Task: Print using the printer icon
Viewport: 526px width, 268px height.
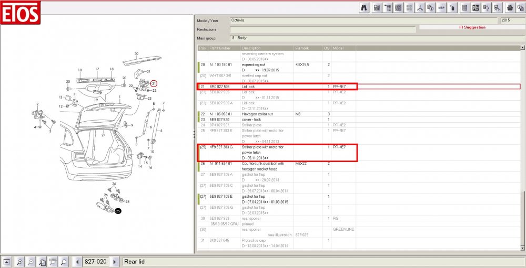Action: click(510, 8)
